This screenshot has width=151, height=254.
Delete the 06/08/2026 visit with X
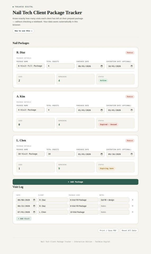(x=132, y=200)
